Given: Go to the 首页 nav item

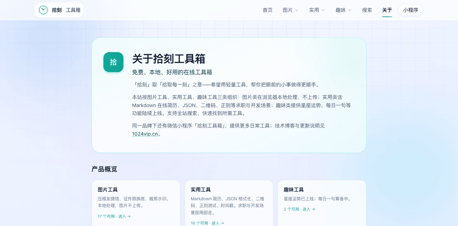Looking at the screenshot, I should pos(268,10).
